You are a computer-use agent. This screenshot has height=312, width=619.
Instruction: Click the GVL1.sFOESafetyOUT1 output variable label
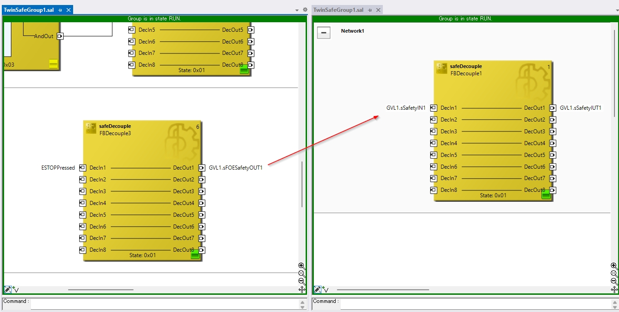[x=235, y=168]
